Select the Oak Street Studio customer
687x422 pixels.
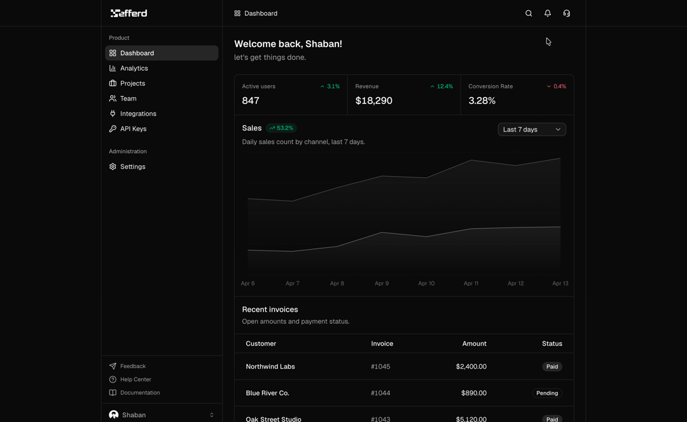274,419
